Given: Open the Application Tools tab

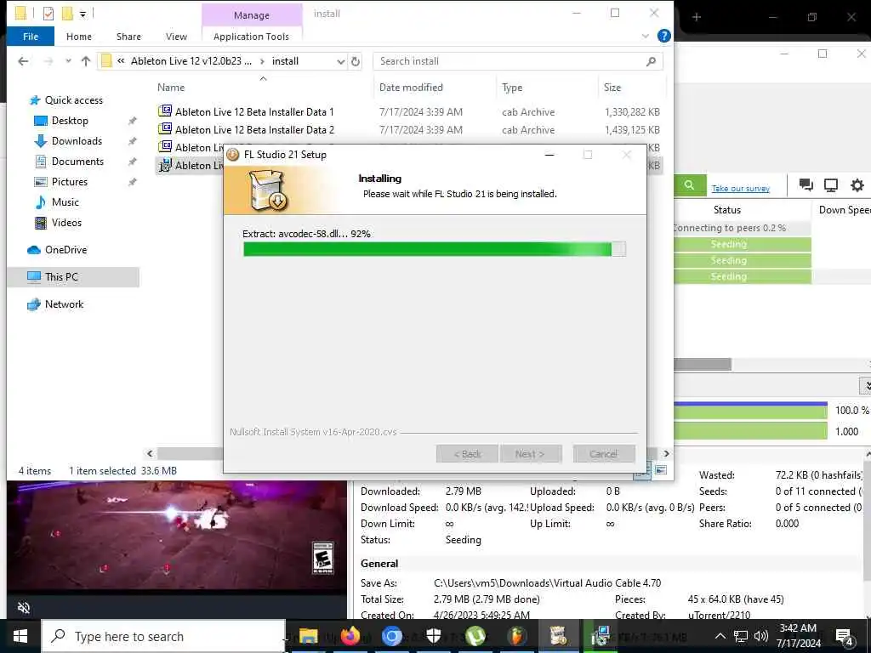Looking at the screenshot, I should tap(251, 37).
